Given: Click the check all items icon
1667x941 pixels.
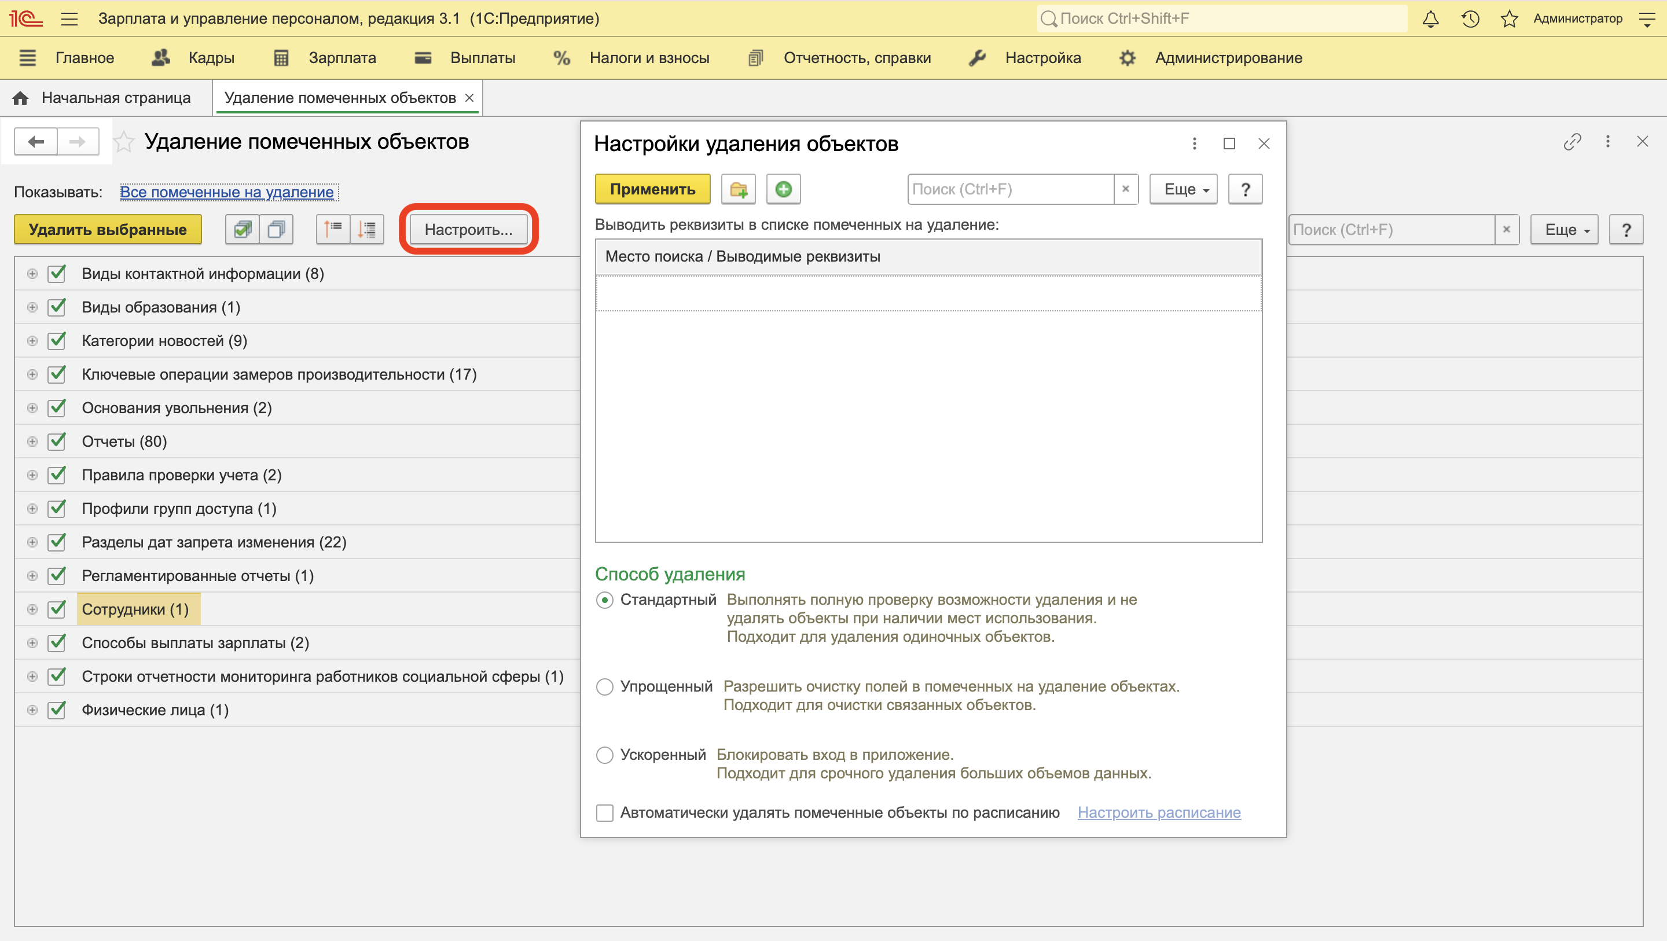Looking at the screenshot, I should click(243, 230).
